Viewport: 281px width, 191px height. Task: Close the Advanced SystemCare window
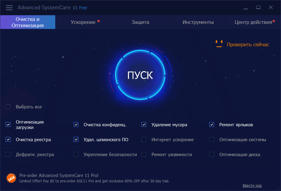(x=271, y=7)
